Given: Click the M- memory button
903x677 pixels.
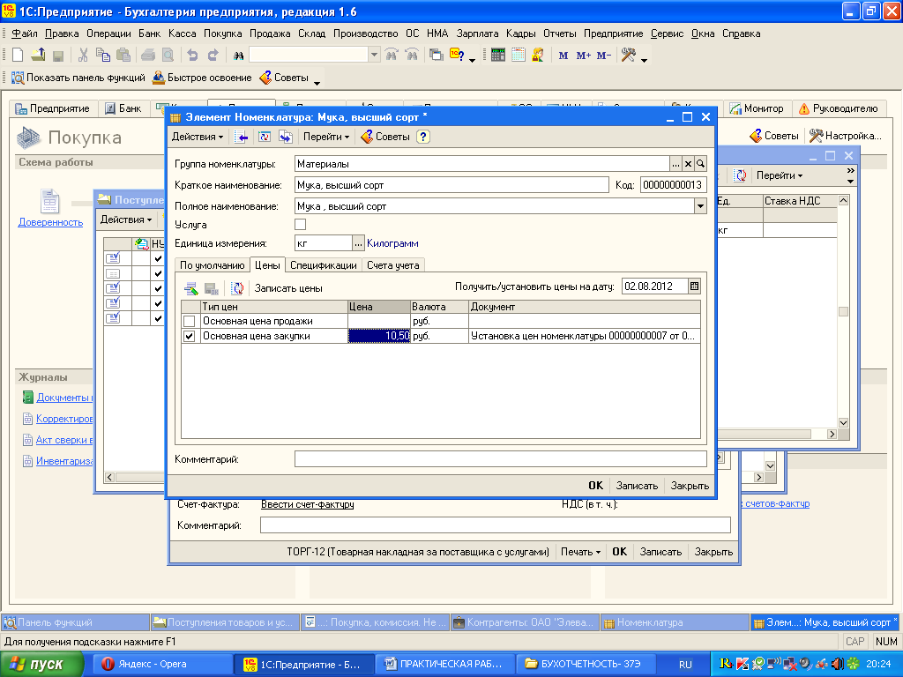Looking at the screenshot, I should point(603,56).
